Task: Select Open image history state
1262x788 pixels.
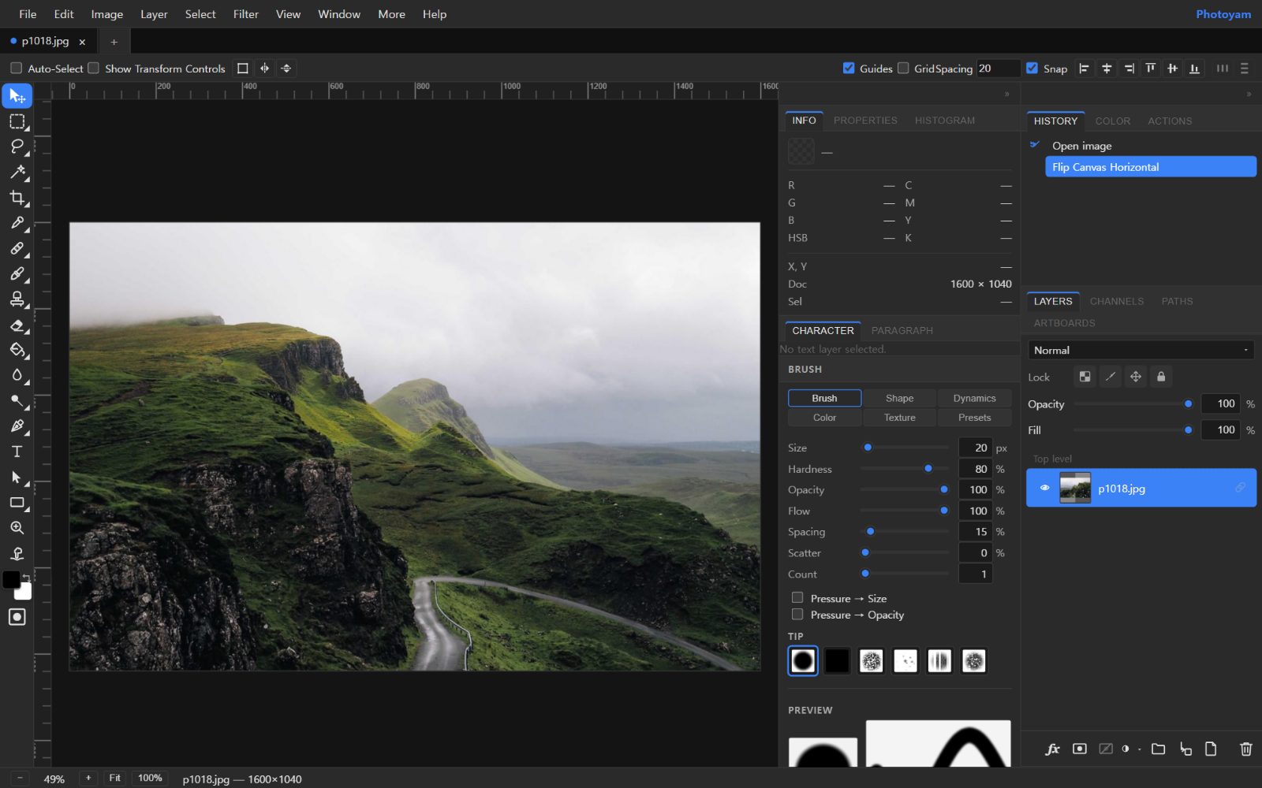Action: click(x=1081, y=146)
